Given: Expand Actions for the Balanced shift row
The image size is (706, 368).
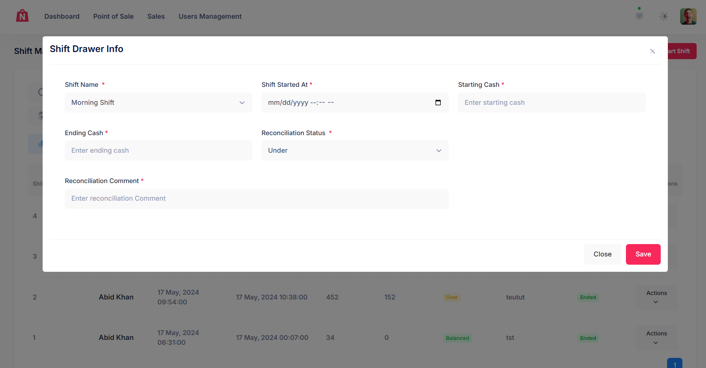Looking at the screenshot, I should click(x=656, y=337).
